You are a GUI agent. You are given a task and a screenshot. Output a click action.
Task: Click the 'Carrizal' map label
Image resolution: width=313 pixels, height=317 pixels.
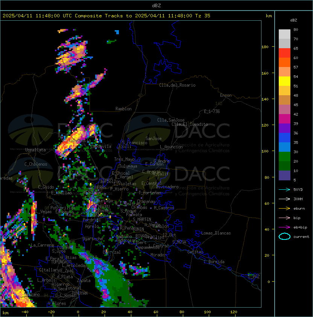tap(112, 252)
